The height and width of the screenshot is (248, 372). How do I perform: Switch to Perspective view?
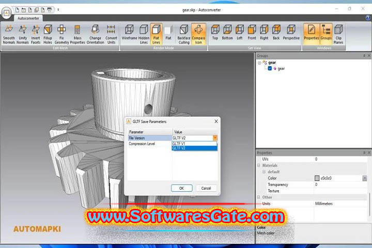coord(291,32)
